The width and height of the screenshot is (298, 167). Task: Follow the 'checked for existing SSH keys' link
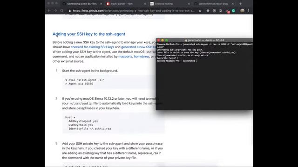coord(92,47)
